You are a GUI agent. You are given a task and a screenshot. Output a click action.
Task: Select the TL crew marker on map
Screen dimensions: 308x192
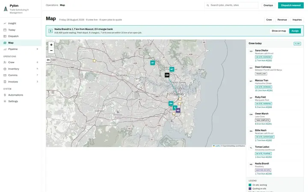coord(175,108)
